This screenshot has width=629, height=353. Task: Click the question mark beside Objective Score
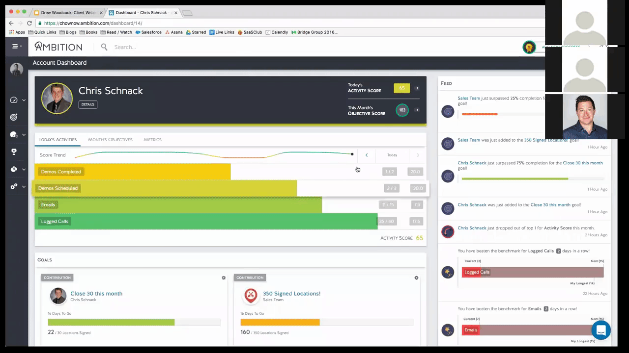[417, 110]
